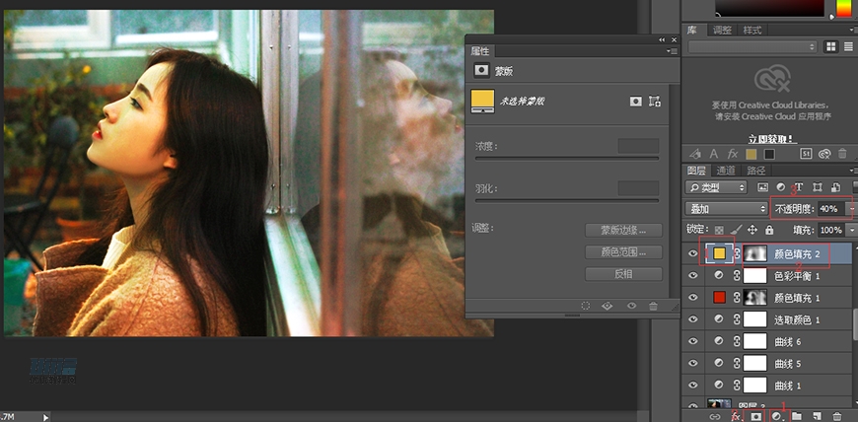Click the filter for shape layers icon
The height and width of the screenshot is (422, 858).
tap(817, 187)
